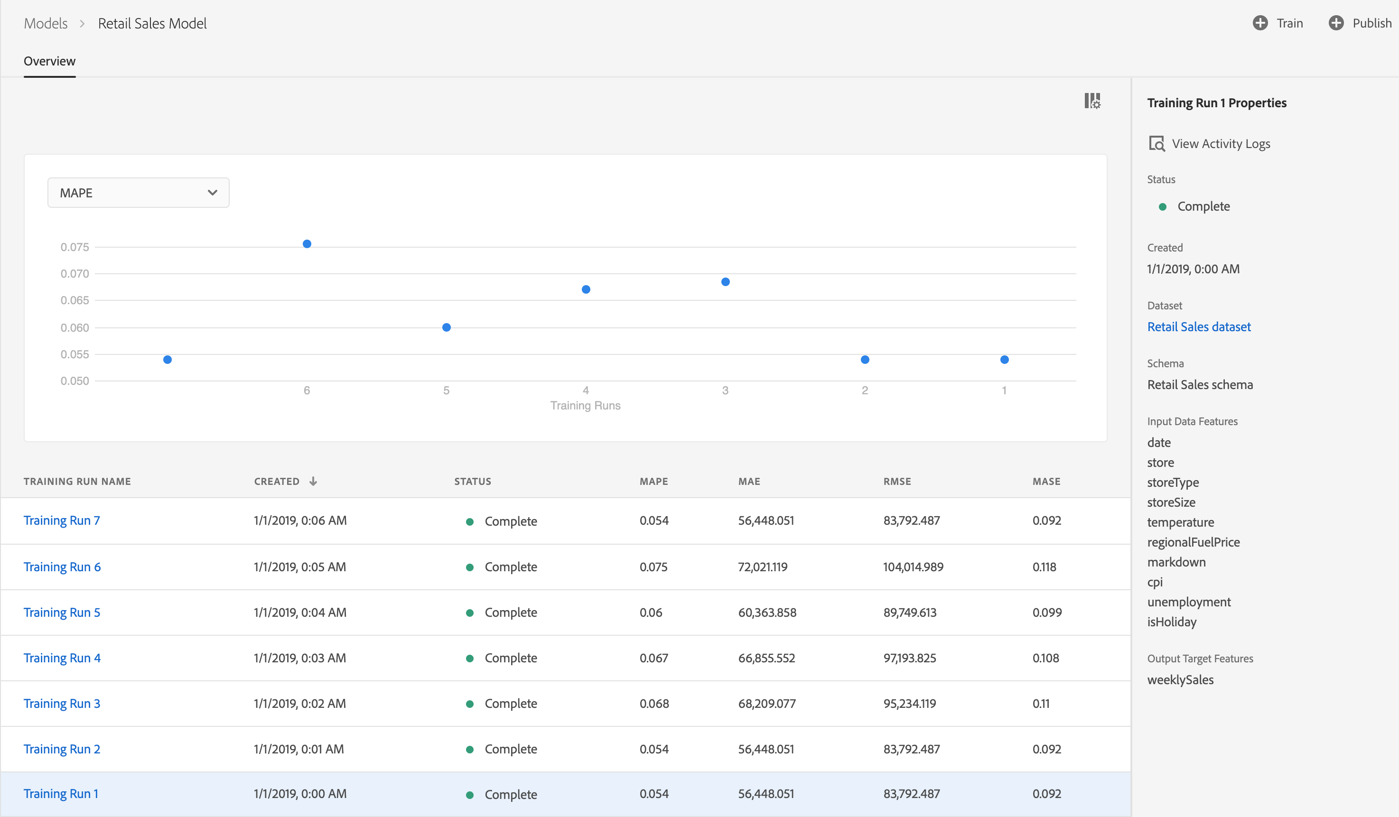Sort by the RMSE column header

[x=897, y=481]
